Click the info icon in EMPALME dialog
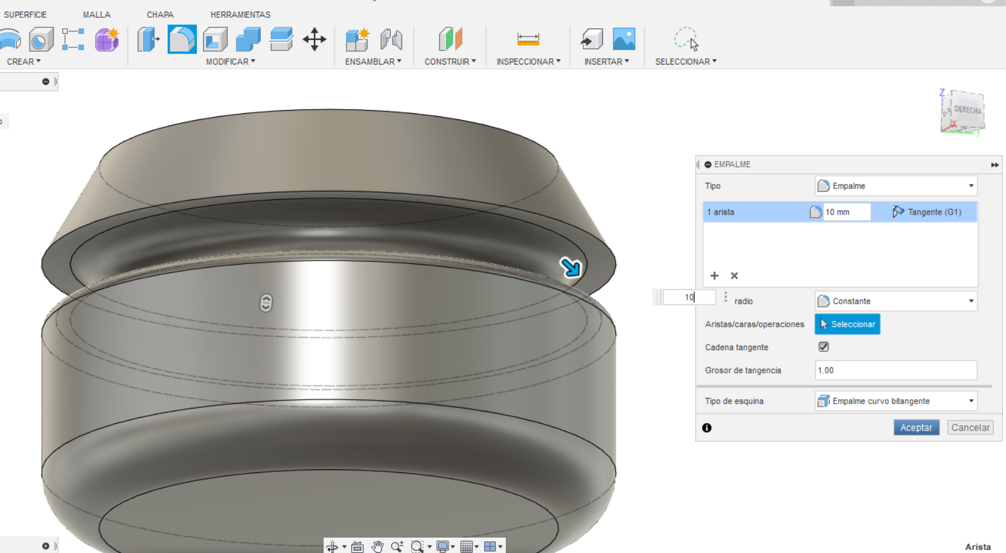Screen dimensions: 1006x553 coord(707,428)
